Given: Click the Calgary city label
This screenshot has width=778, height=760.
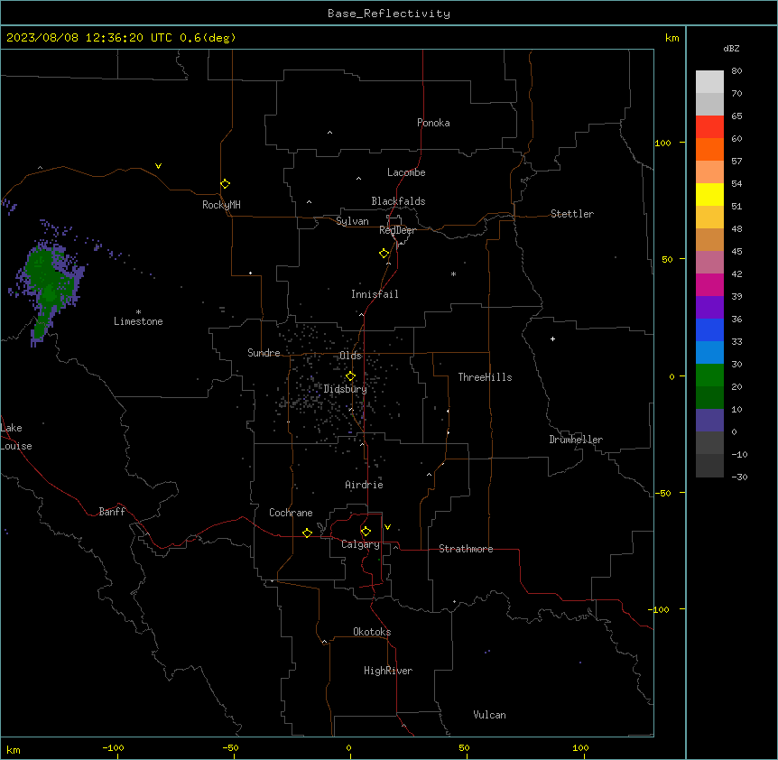Looking at the screenshot, I should click(360, 544).
